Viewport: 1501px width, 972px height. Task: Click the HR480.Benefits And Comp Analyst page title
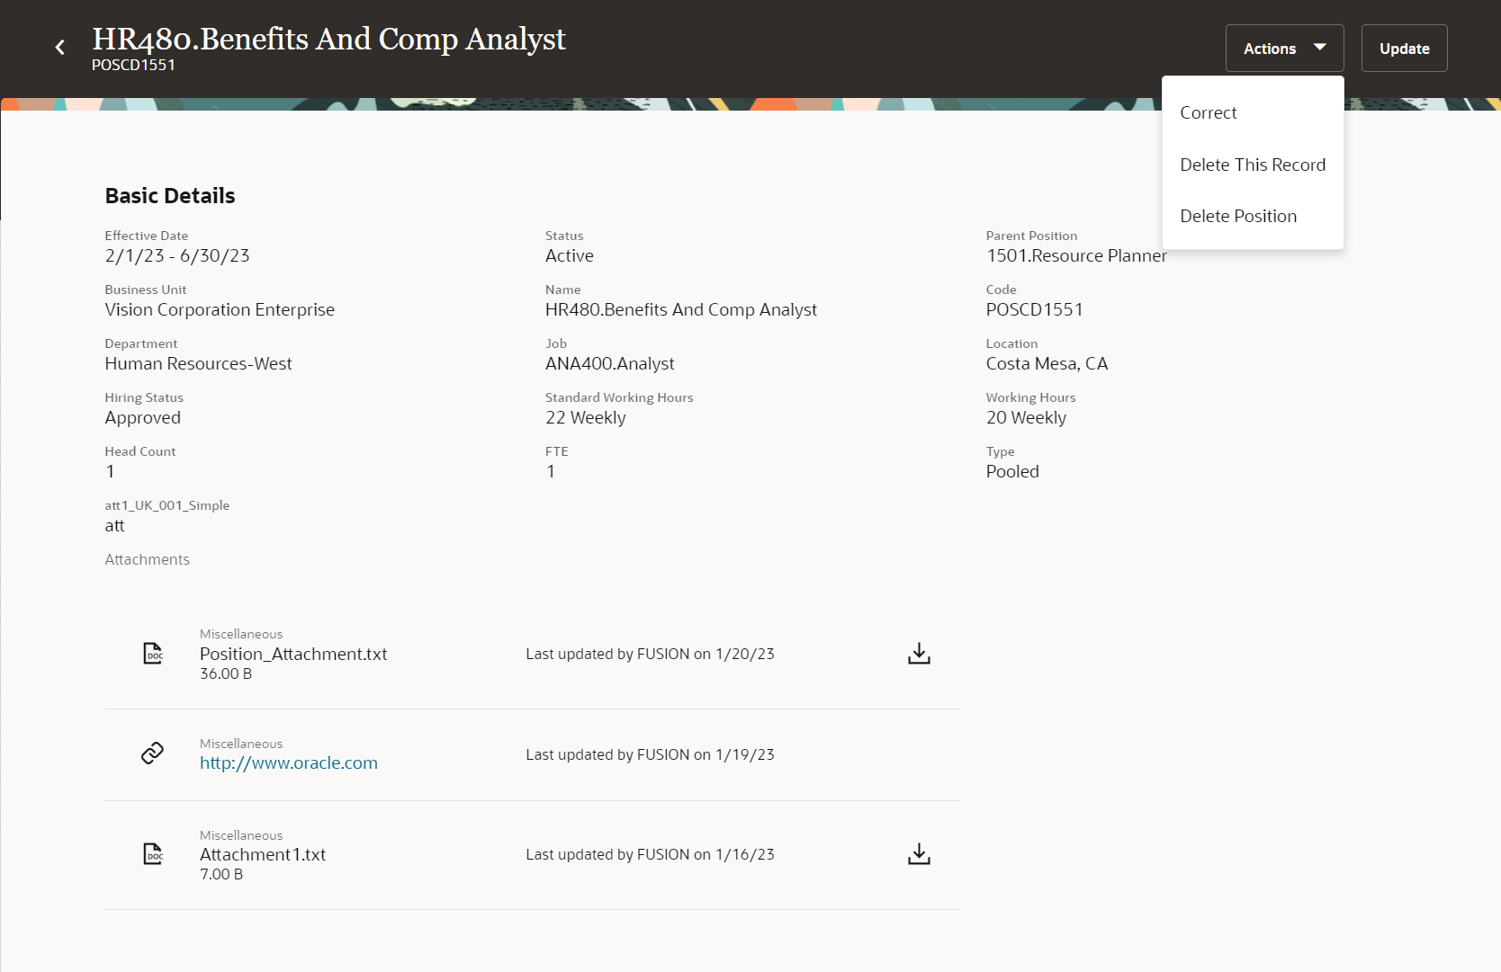coord(329,40)
